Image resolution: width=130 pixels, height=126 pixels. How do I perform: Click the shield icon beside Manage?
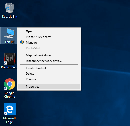[x=22, y=43]
